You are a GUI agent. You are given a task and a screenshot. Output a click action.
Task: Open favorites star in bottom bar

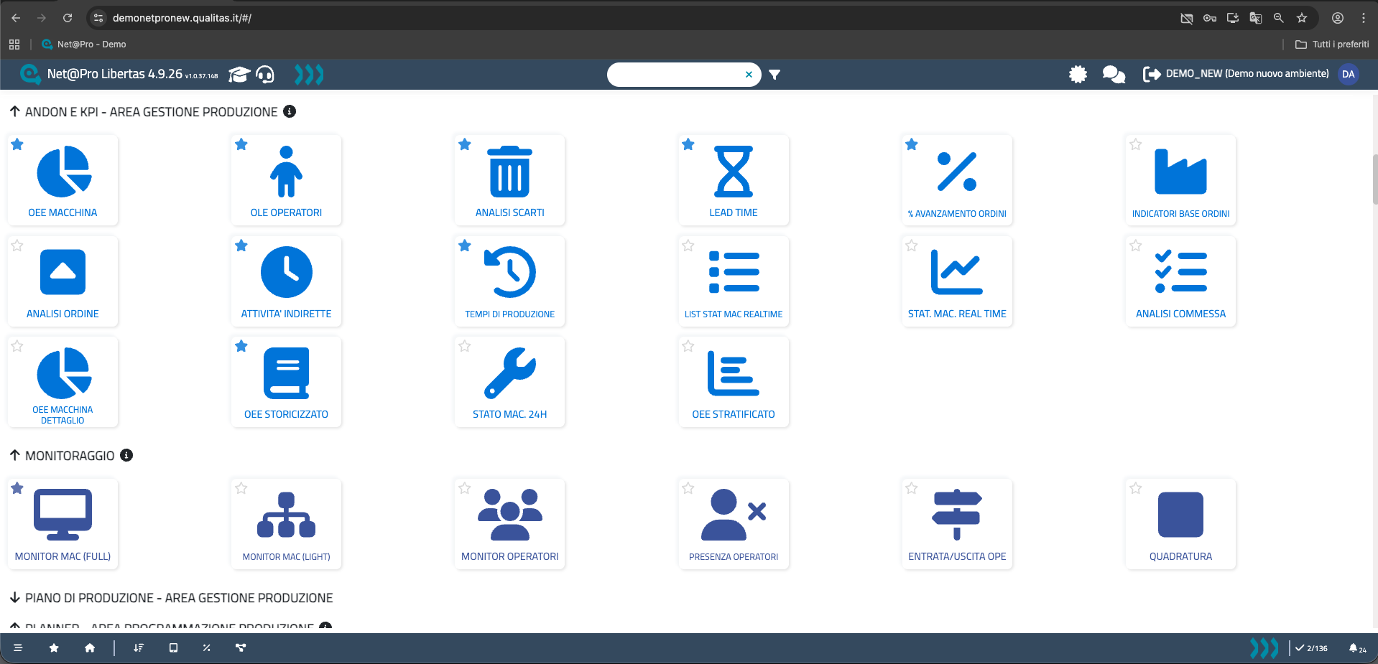54,647
